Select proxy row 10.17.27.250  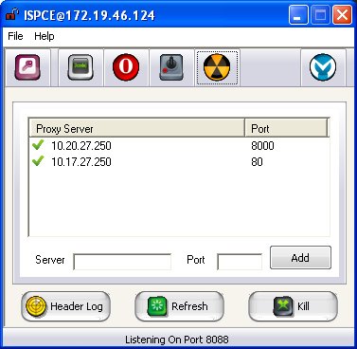click(x=179, y=162)
